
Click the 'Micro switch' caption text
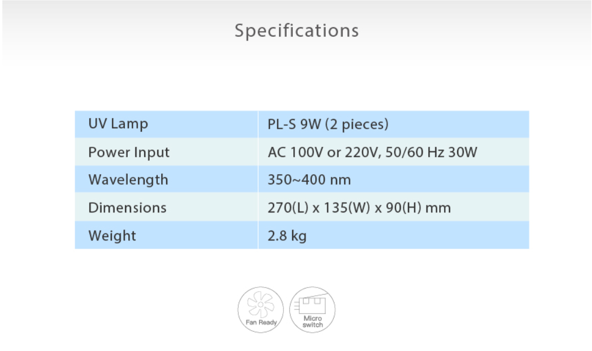point(312,321)
